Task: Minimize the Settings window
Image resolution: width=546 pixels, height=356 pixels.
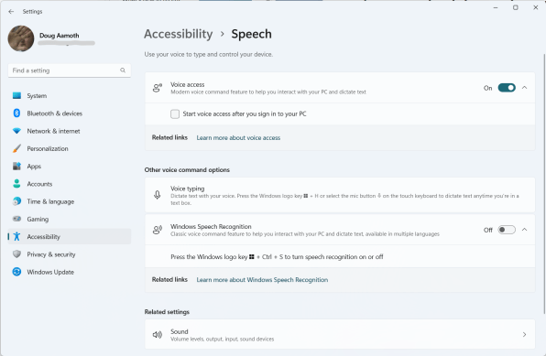Action: pos(496,7)
